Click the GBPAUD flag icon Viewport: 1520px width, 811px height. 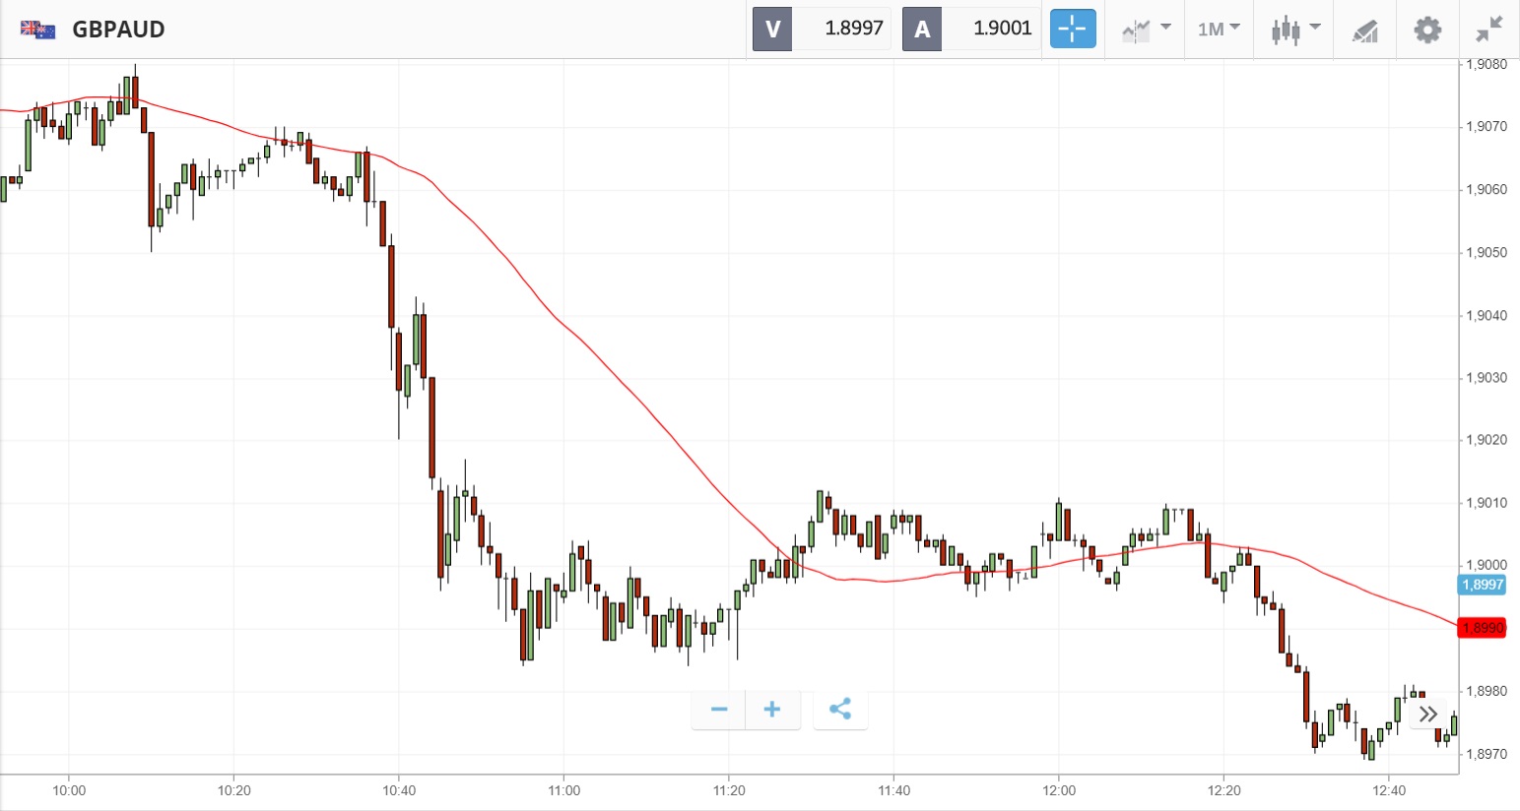[x=38, y=30]
